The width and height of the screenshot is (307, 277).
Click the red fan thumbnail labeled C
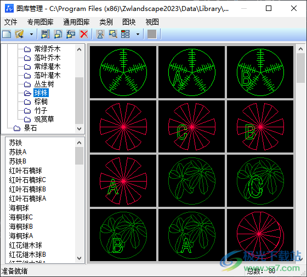pos(191,127)
